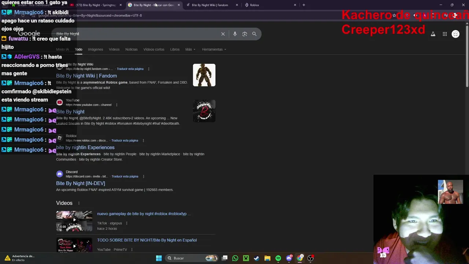This screenshot has height=264, width=469.
Task: Open the Videos section options menu
Action: (x=78, y=203)
